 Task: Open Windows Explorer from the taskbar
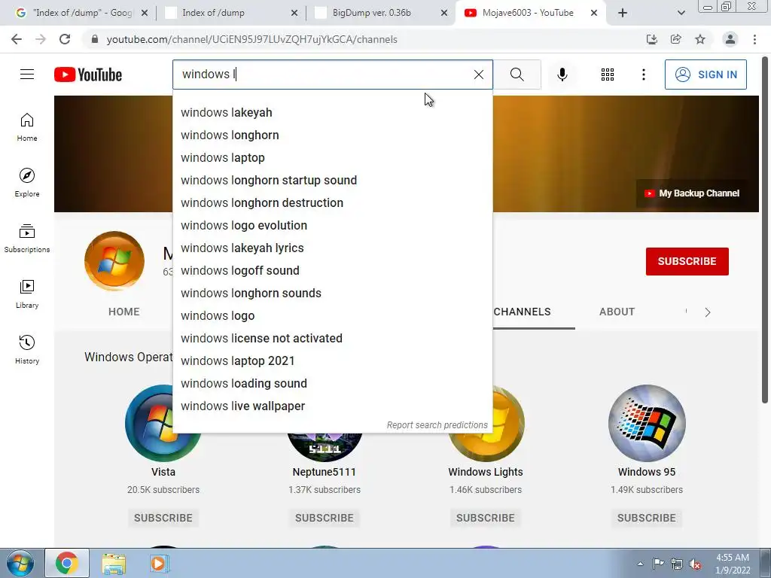pos(114,563)
